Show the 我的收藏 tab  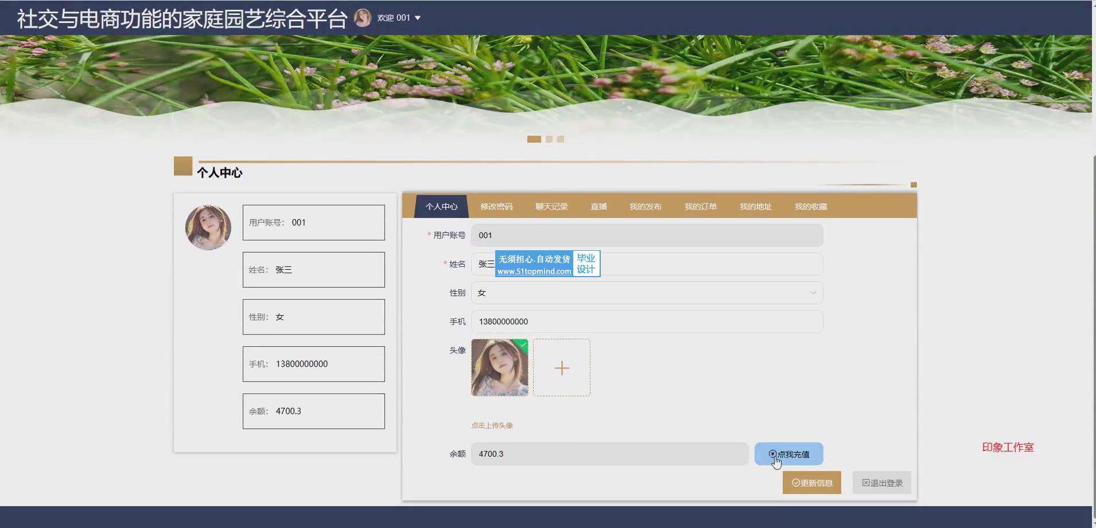(811, 207)
